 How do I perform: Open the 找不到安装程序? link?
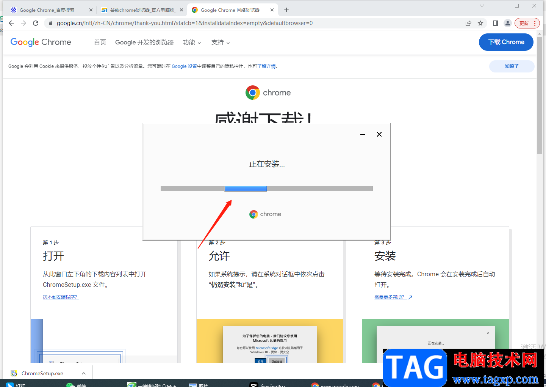pyautogui.click(x=61, y=297)
